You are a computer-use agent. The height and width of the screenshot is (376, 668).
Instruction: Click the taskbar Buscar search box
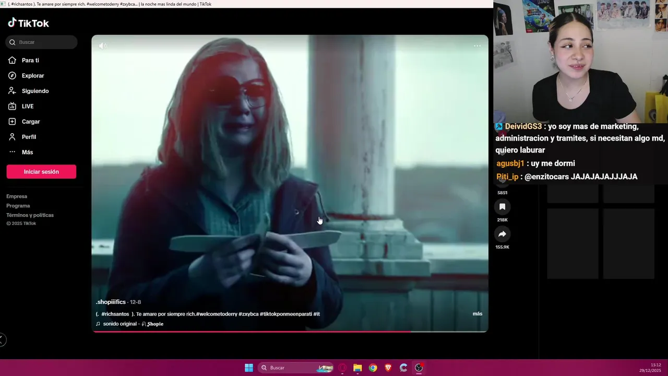click(x=296, y=368)
